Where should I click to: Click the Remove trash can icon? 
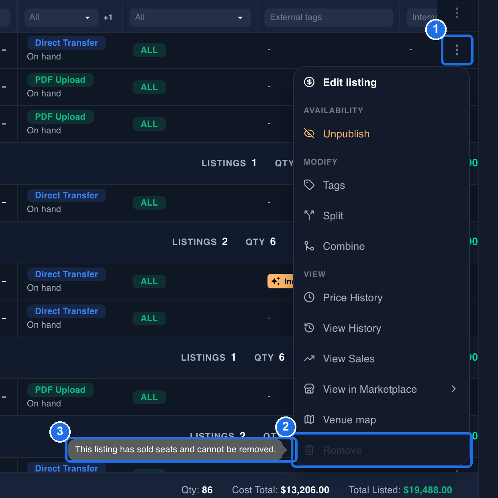309,450
